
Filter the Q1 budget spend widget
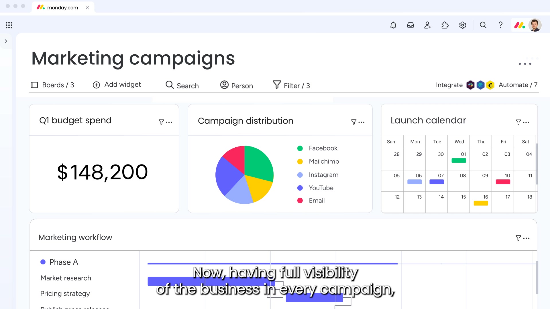[x=161, y=122]
